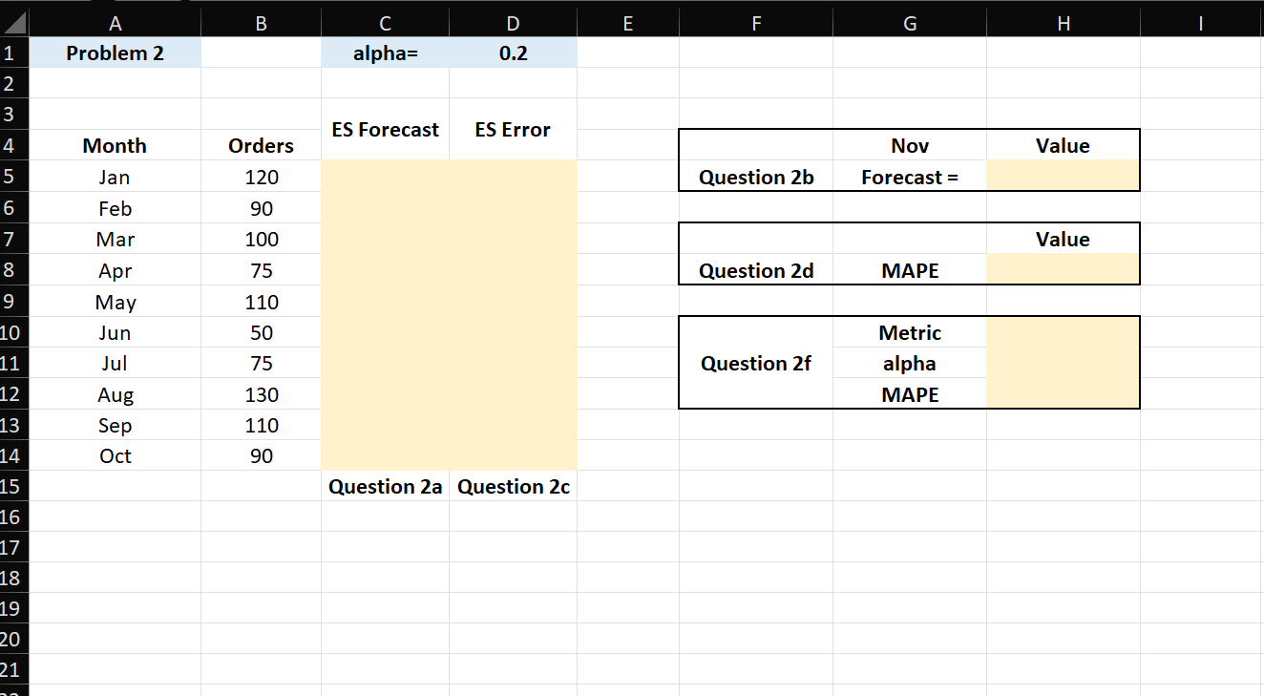Image resolution: width=1264 pixels, height=696 pixels.
Task: Select the Question 2a label cell
Action: click(x=384, y=486)
